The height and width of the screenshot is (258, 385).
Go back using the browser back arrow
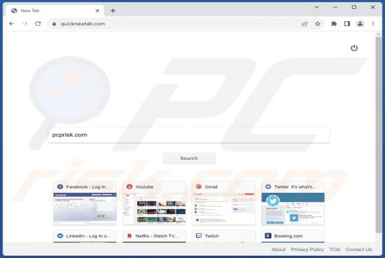point(12,24)
